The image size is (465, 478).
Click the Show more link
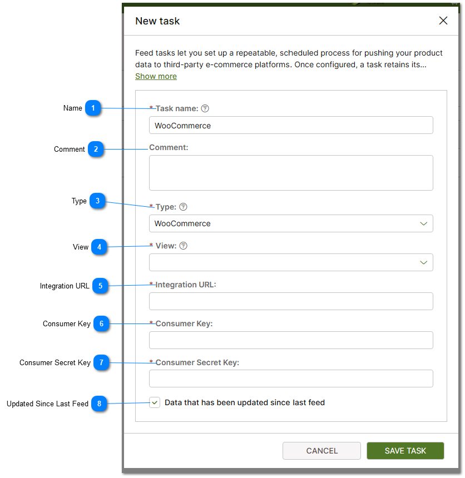[156, 76]
